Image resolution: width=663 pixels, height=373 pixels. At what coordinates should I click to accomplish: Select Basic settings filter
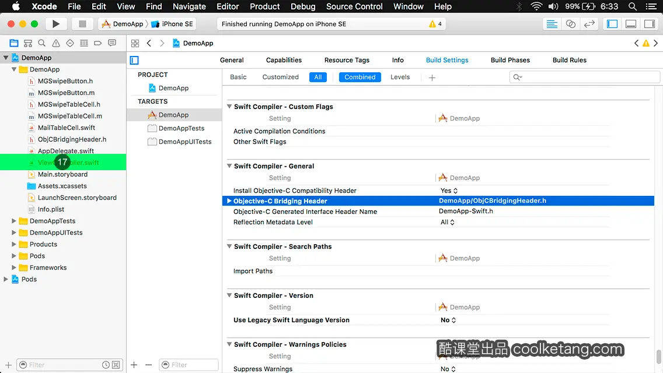[238, 77]
